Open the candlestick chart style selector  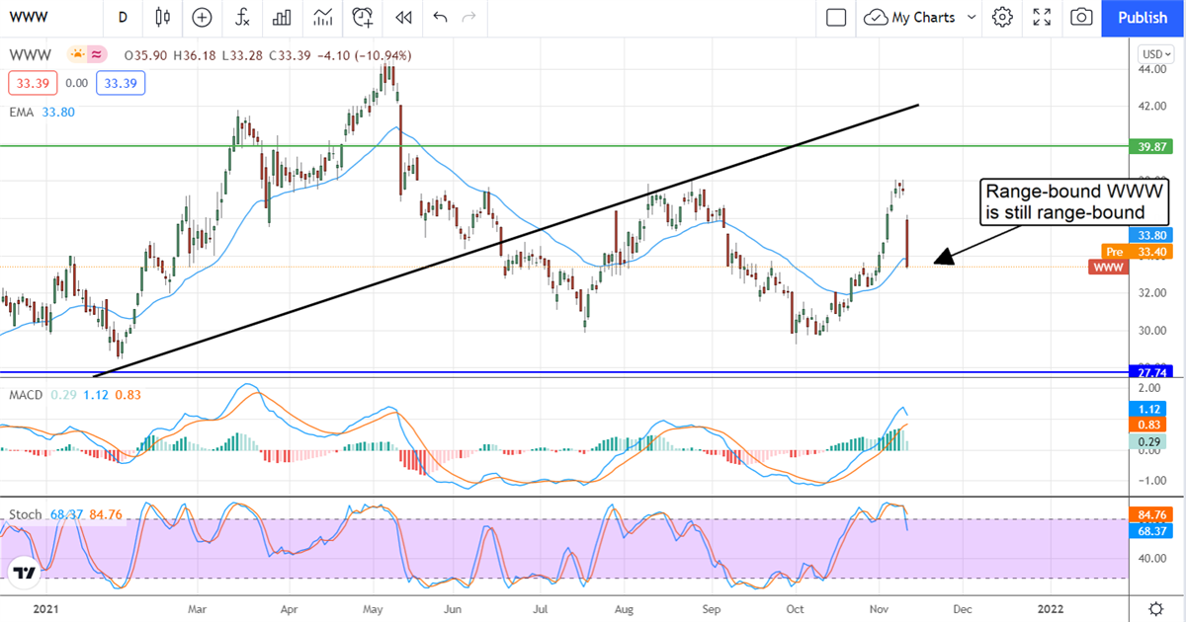(163, 17)
